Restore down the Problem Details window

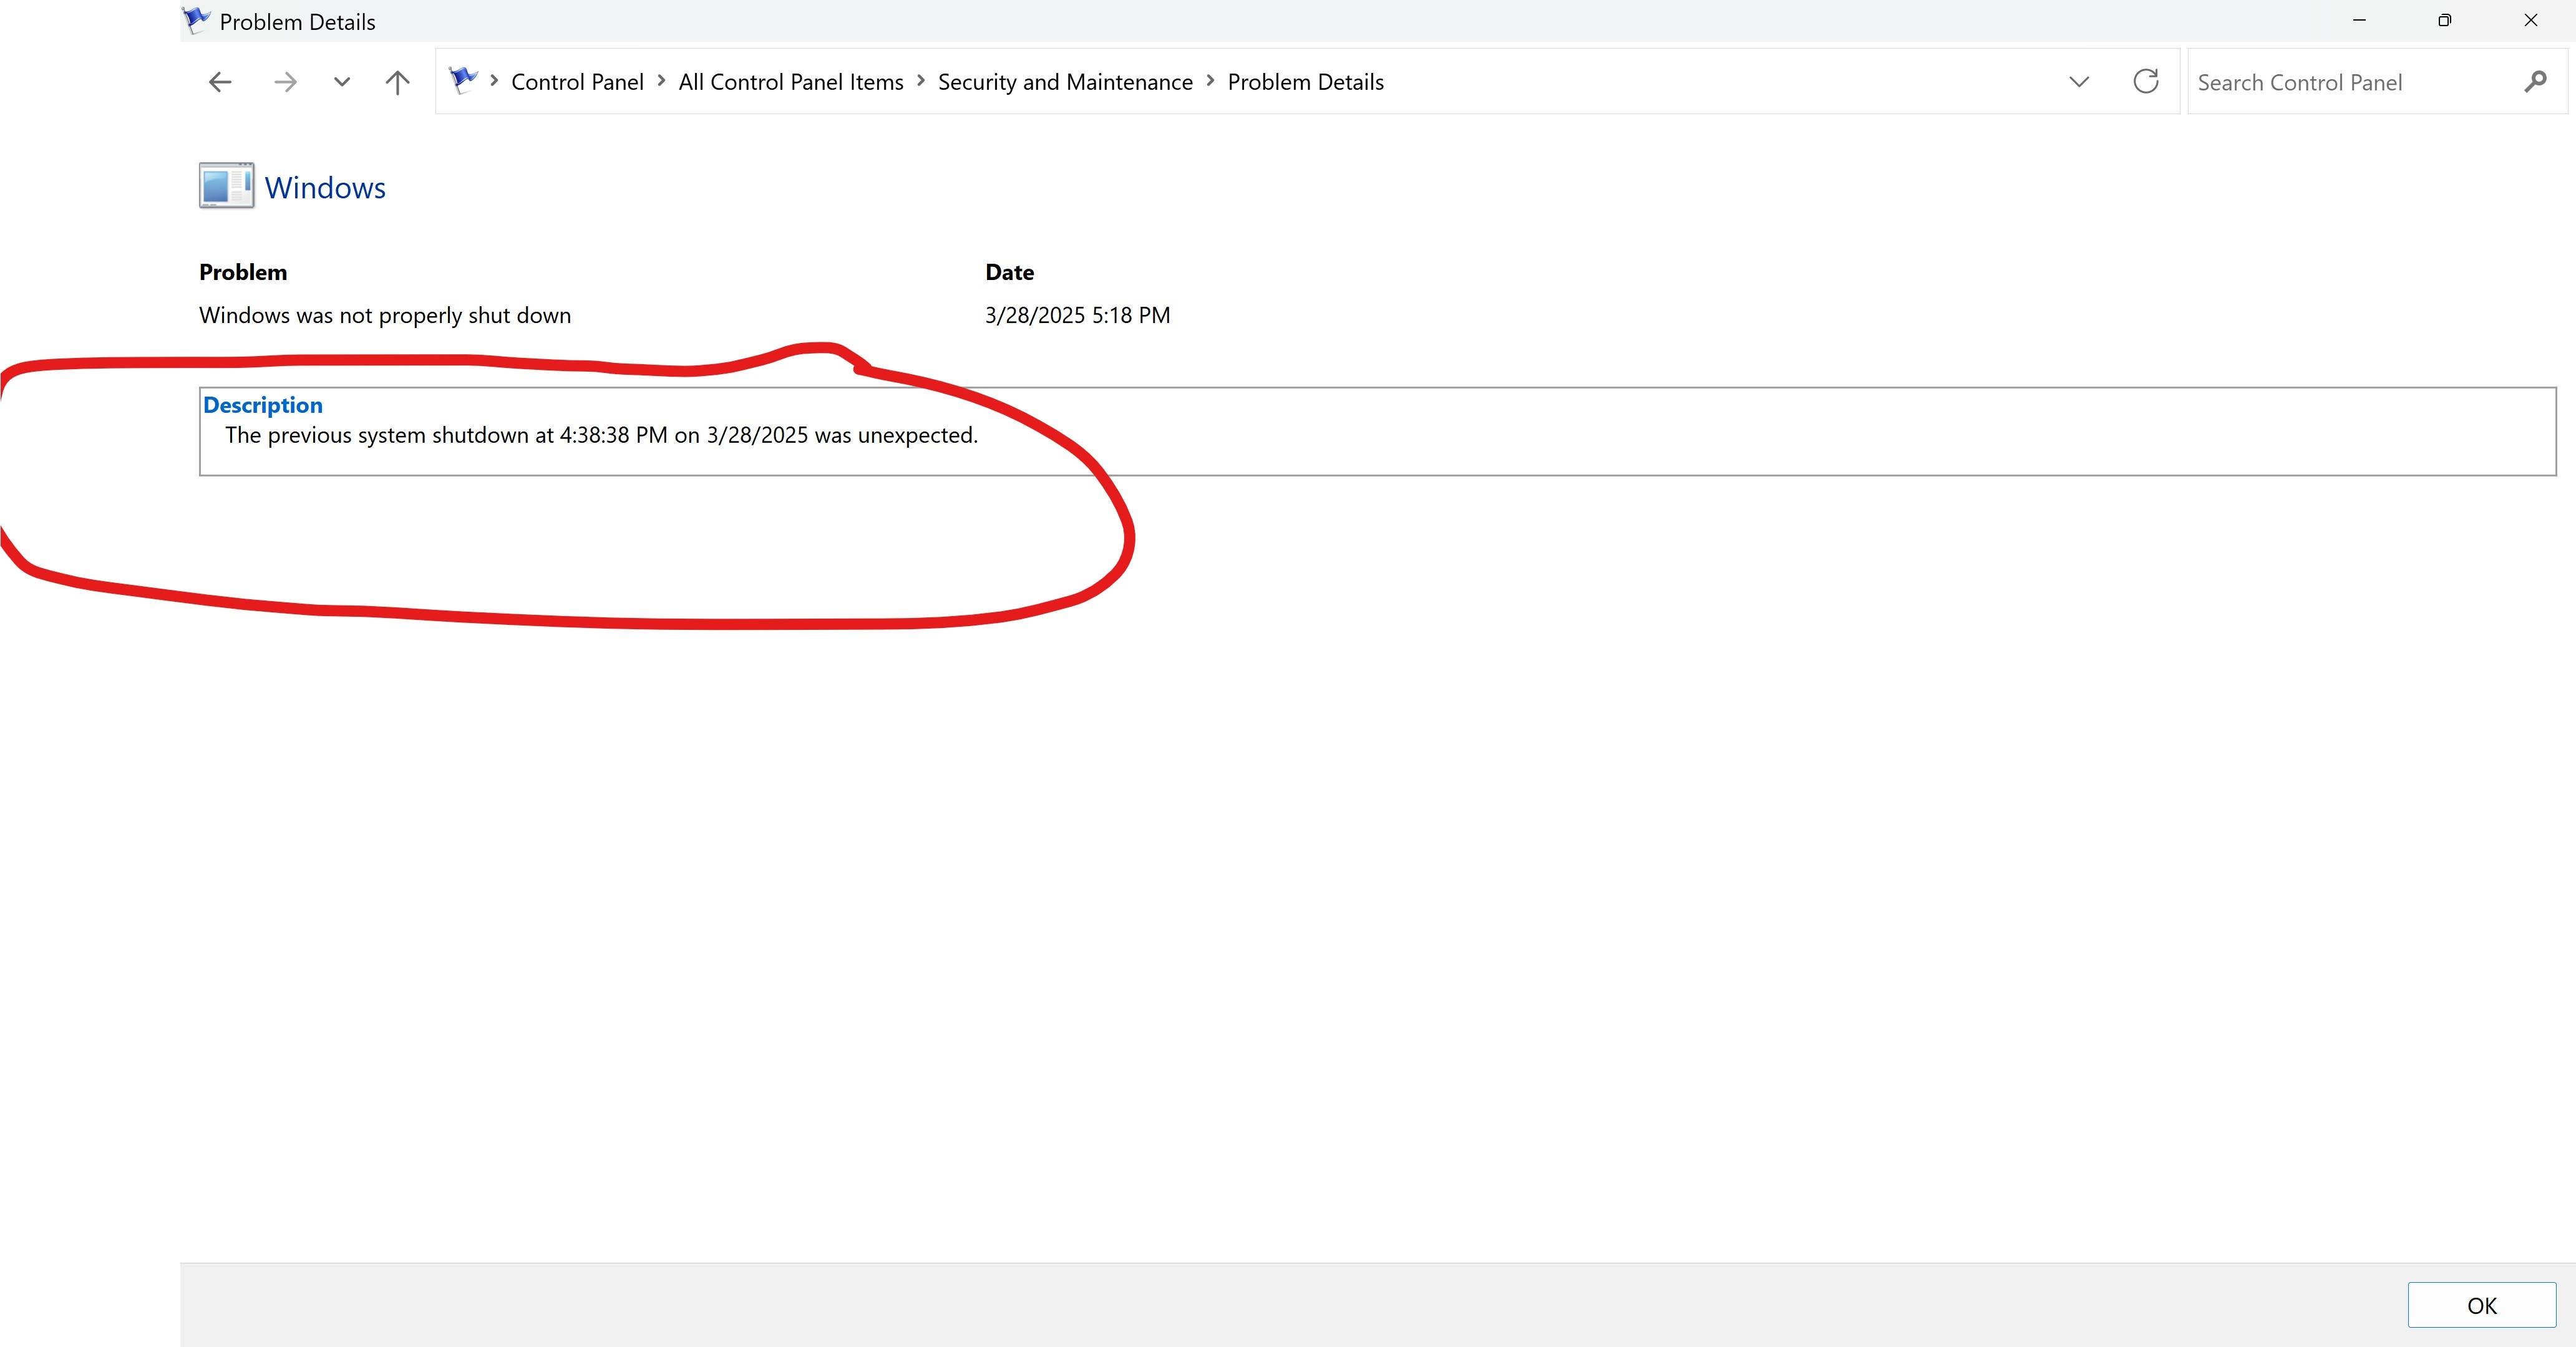2444,20
